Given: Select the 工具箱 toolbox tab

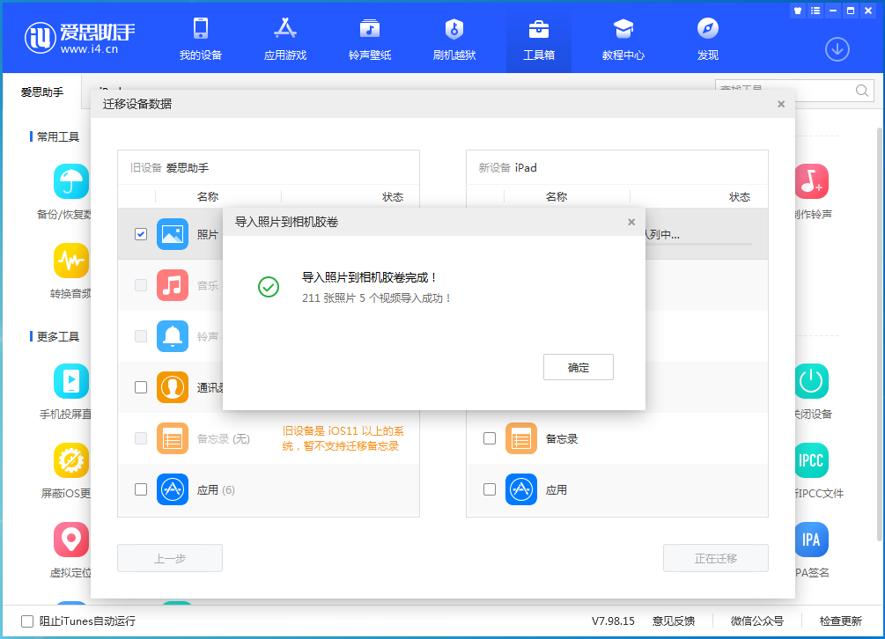Looking at the screenshot, I should coord(539,40).
